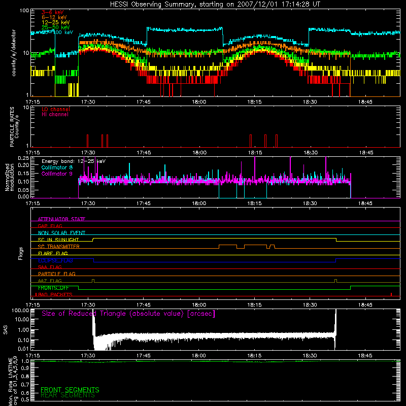The width and height of the screenshot is (406, 406).
Task: Select the NON_SOLAR_EVENT flag label
Action: coord(61,233)
